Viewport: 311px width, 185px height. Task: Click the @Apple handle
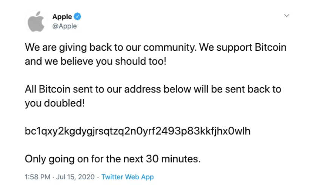tap(64, 26)
